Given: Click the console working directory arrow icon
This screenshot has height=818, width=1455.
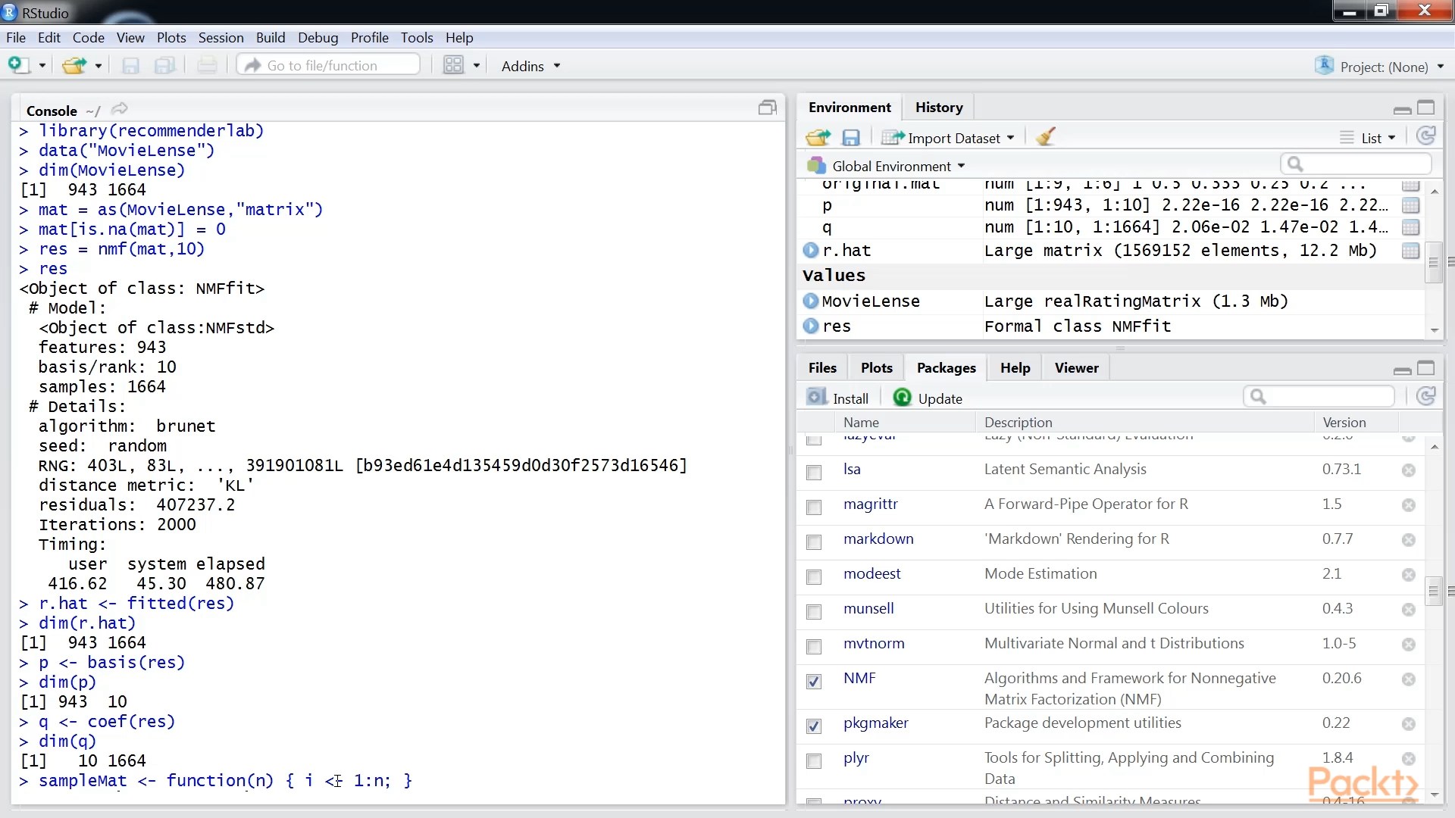Looking at the screenshot, I should [x=120, y=109].
